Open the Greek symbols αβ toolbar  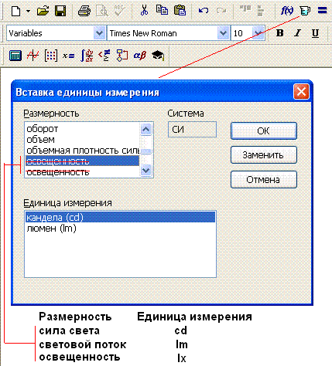tap(140, 56)
